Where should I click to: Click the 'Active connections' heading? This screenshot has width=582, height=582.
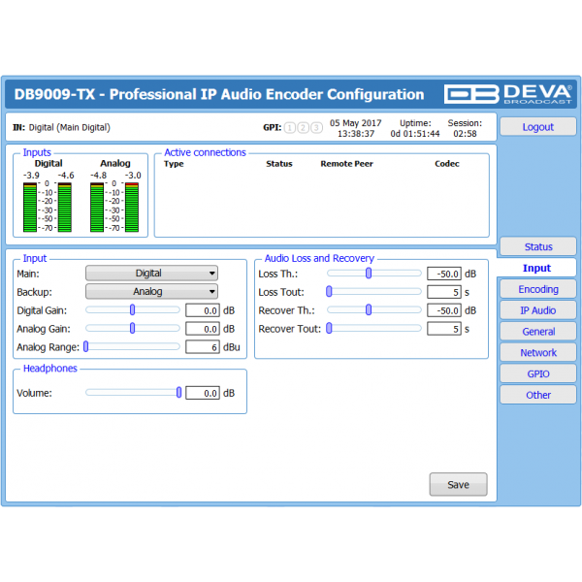point(205,152)
